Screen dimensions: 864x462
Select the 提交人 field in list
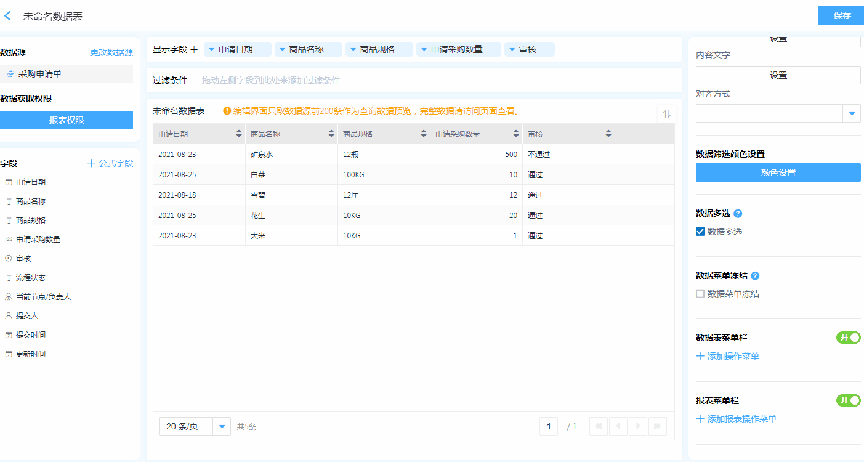click(27, 316)
